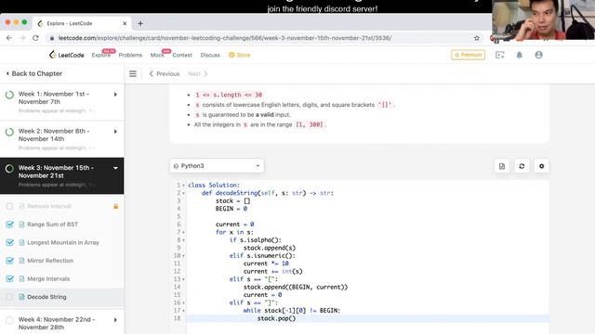Expand Week 1: November 1st arrow
595x334 pixels.
coord(115,95)
